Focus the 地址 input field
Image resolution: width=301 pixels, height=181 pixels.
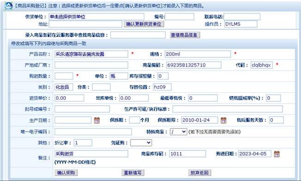[x=86, y=24]
